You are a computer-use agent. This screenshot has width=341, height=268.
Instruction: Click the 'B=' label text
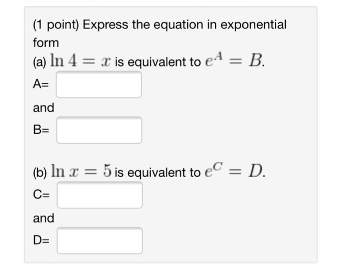(42, 130)
